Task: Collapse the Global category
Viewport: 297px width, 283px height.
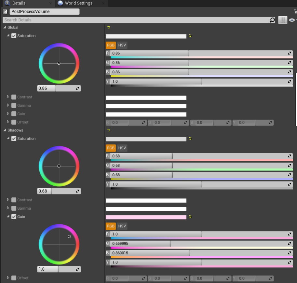Action: click(5, 27)
